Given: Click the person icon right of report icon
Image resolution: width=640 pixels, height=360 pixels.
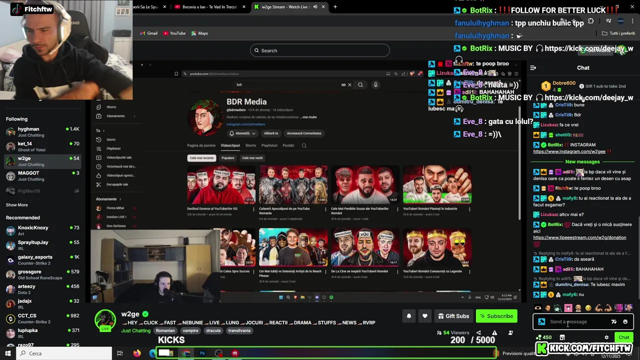Looking at the screenshot, I should 510,332.
